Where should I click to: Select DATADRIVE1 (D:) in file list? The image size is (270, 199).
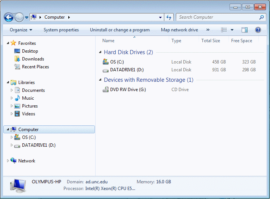coord(127,70)
